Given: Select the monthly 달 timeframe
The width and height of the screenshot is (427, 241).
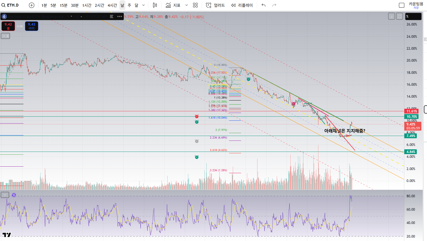Looking at the screenshot, I should click(x=136, y=5).
